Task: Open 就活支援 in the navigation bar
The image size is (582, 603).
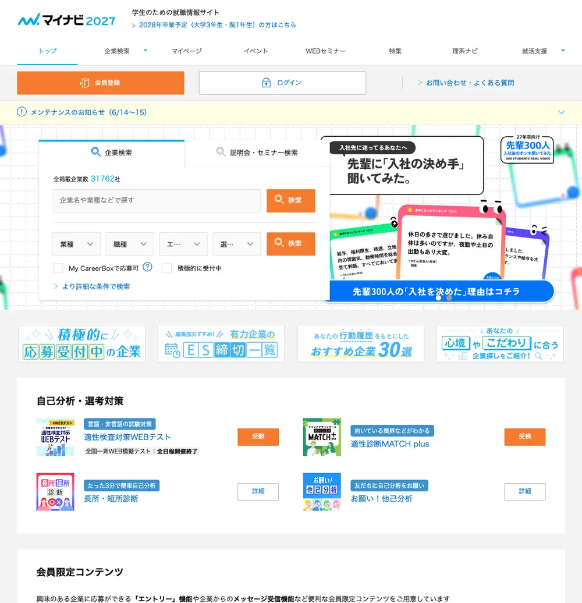Action: point(534,51)
